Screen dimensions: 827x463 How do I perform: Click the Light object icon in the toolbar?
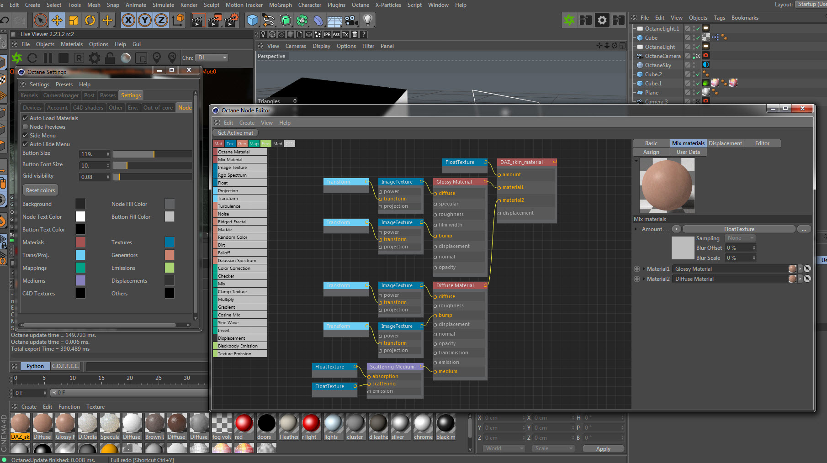coord(368,20)
